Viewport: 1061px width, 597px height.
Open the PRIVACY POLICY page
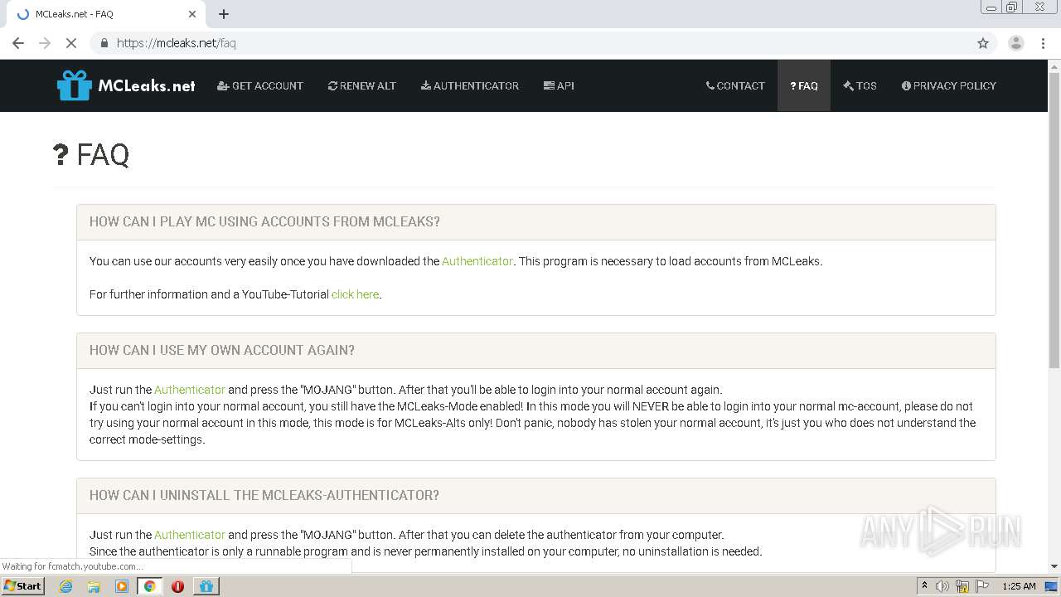tap(949, 85)
